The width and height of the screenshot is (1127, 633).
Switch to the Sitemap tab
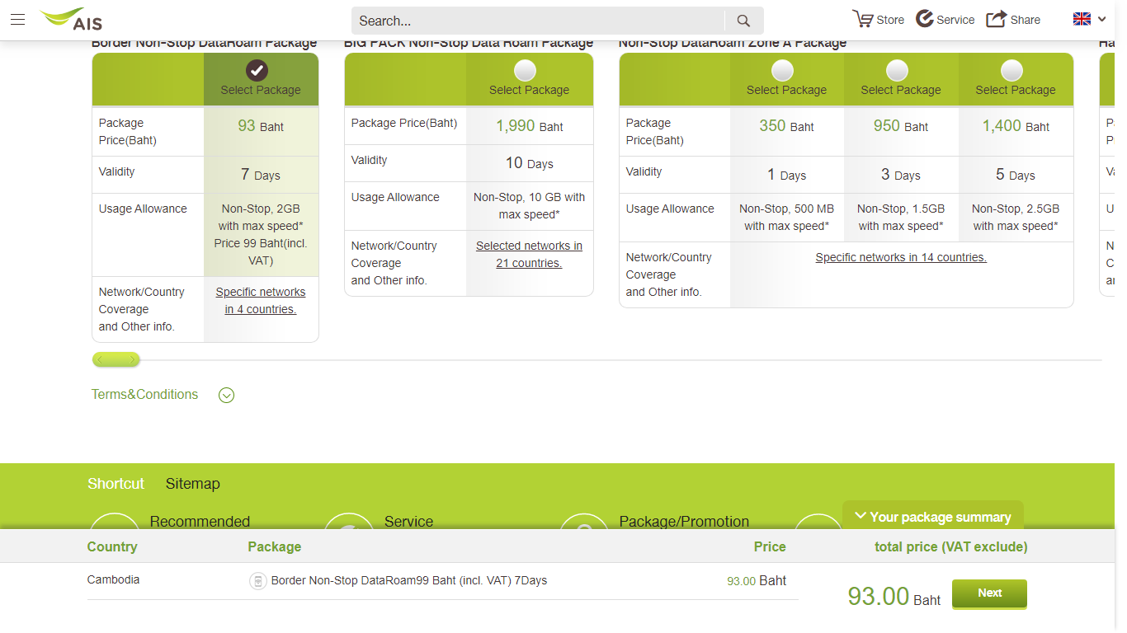tap(192, 484)
